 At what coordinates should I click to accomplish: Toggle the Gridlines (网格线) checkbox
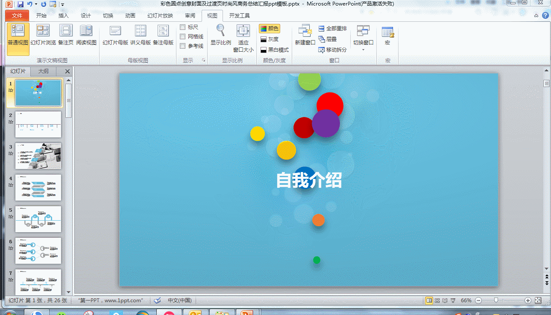(x=183, y=37)
